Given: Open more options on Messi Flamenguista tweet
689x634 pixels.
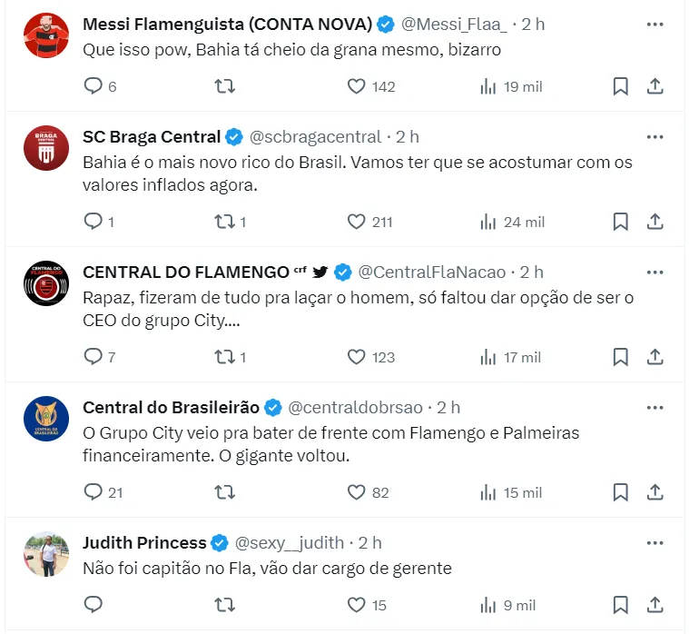Looking at the screenshot, I should coord(655,25).
